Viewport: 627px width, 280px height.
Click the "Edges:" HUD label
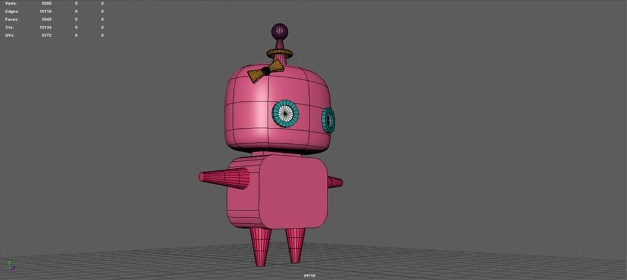pos(11,11)
